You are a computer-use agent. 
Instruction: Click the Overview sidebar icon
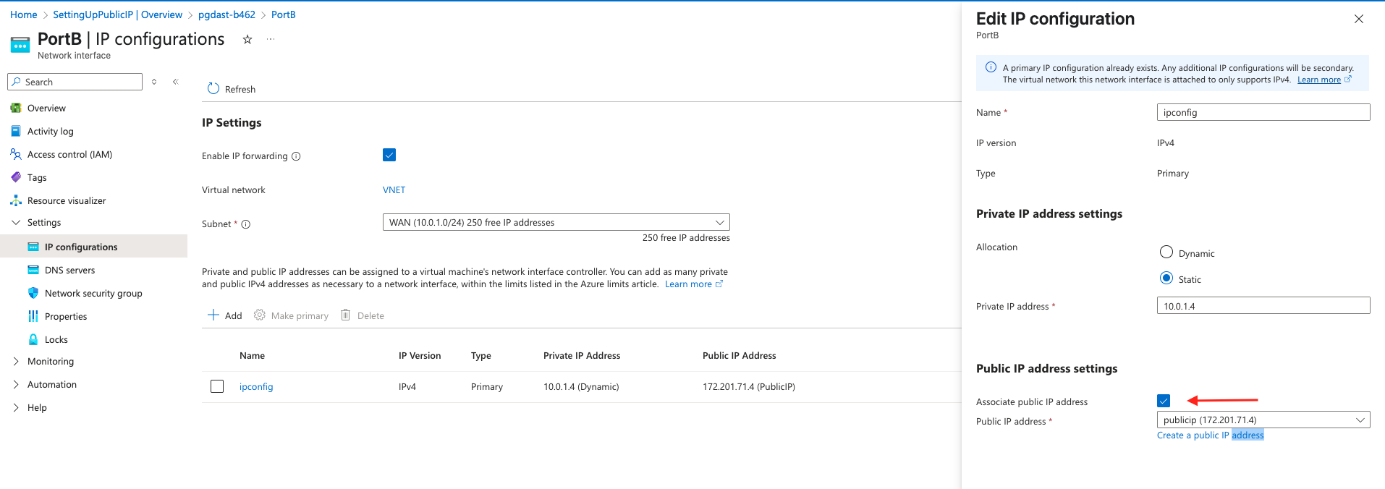tap(16, 108)
